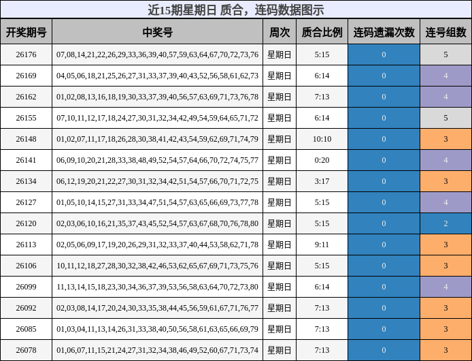Click winning numbers of period 26141

coord(157,160)
